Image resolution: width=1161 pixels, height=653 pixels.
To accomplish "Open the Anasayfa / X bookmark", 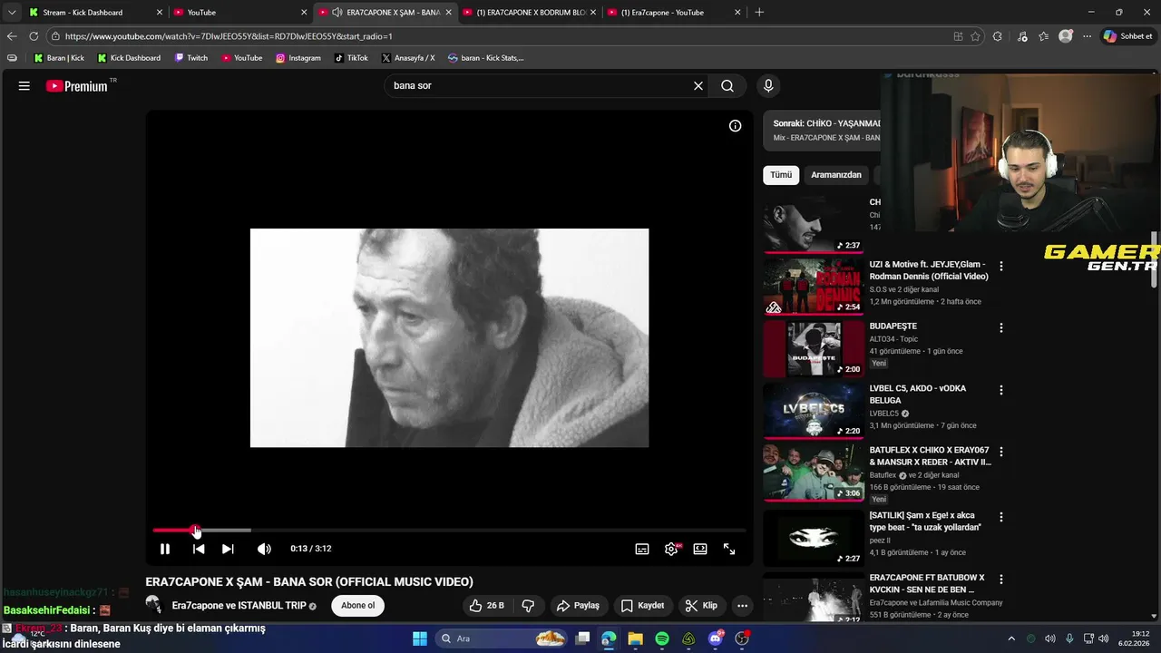I will tap(408, 58).
